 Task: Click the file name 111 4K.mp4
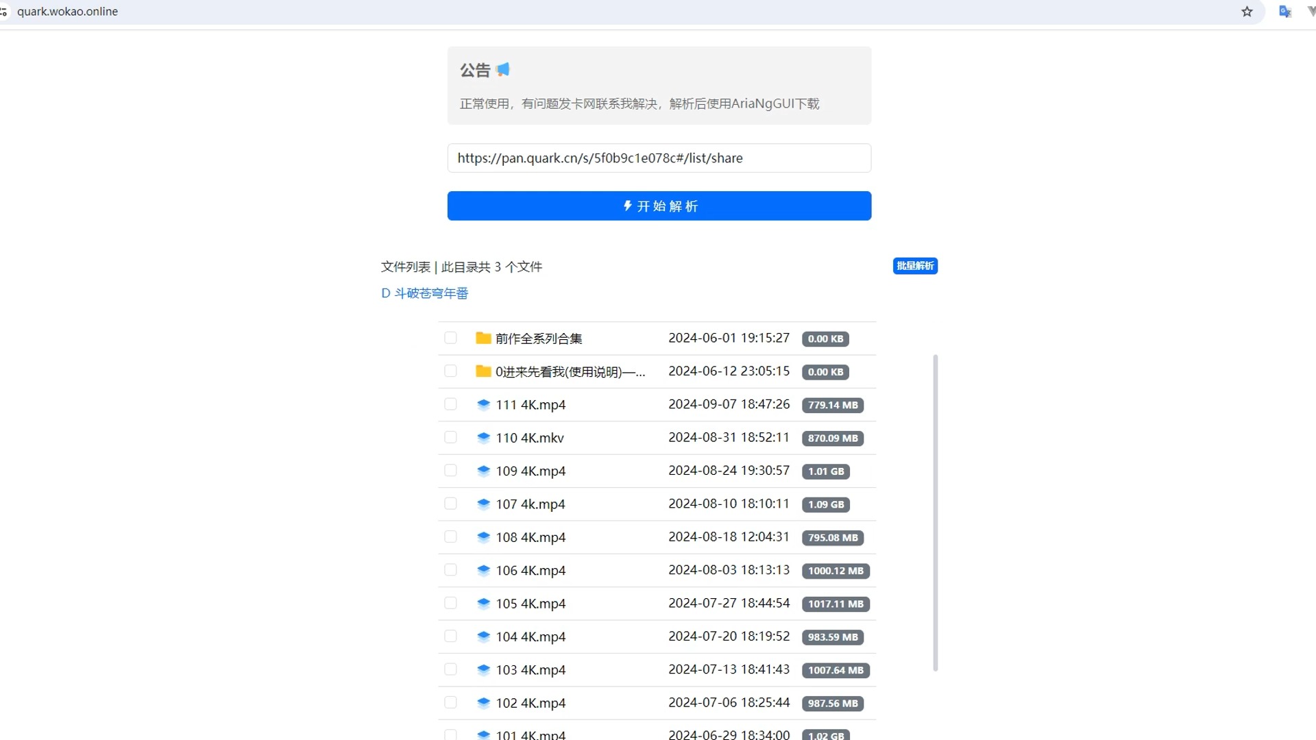tap(531, 405)
